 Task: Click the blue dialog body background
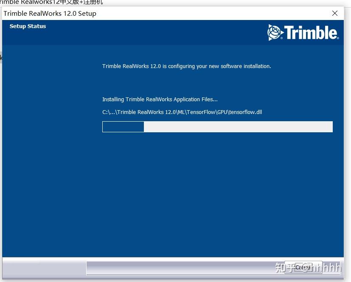[170, 191]
